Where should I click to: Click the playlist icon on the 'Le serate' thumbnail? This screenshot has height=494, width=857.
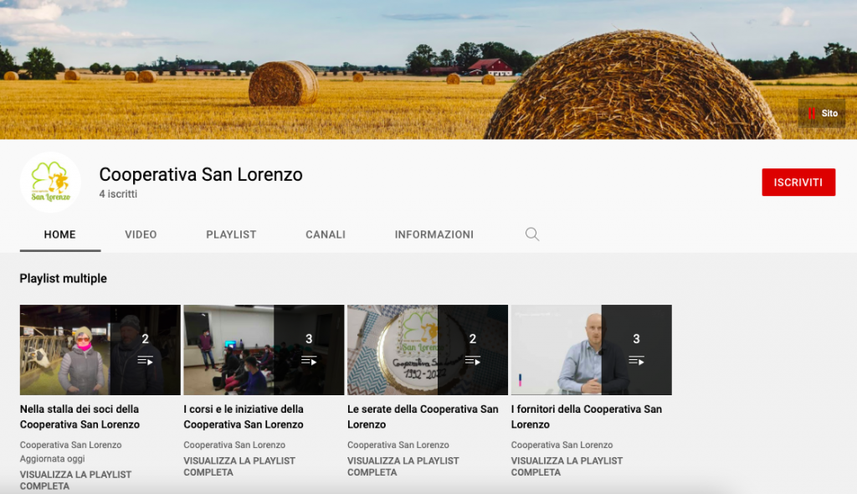pos(472,361)
